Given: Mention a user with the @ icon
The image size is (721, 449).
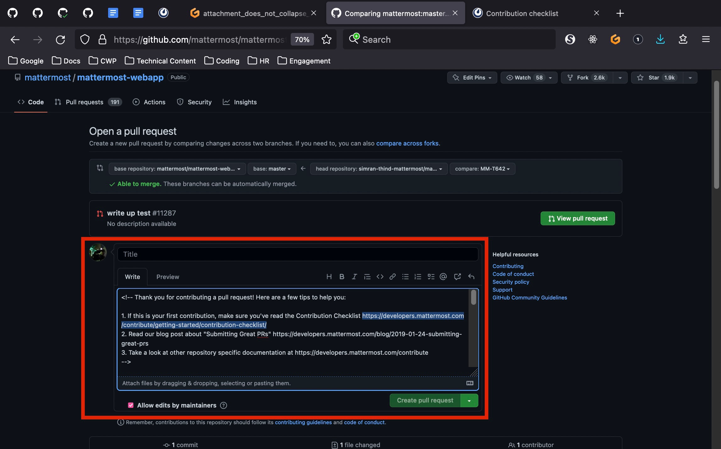Looking at the screenshot, I should pos(443,277).
